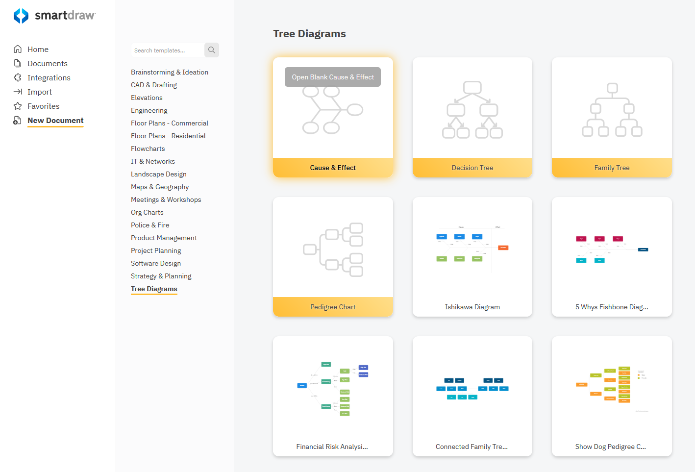Screen dimensions: 695x472
Task: Select the Strategy & Planning category
Action: pos(161,276)
